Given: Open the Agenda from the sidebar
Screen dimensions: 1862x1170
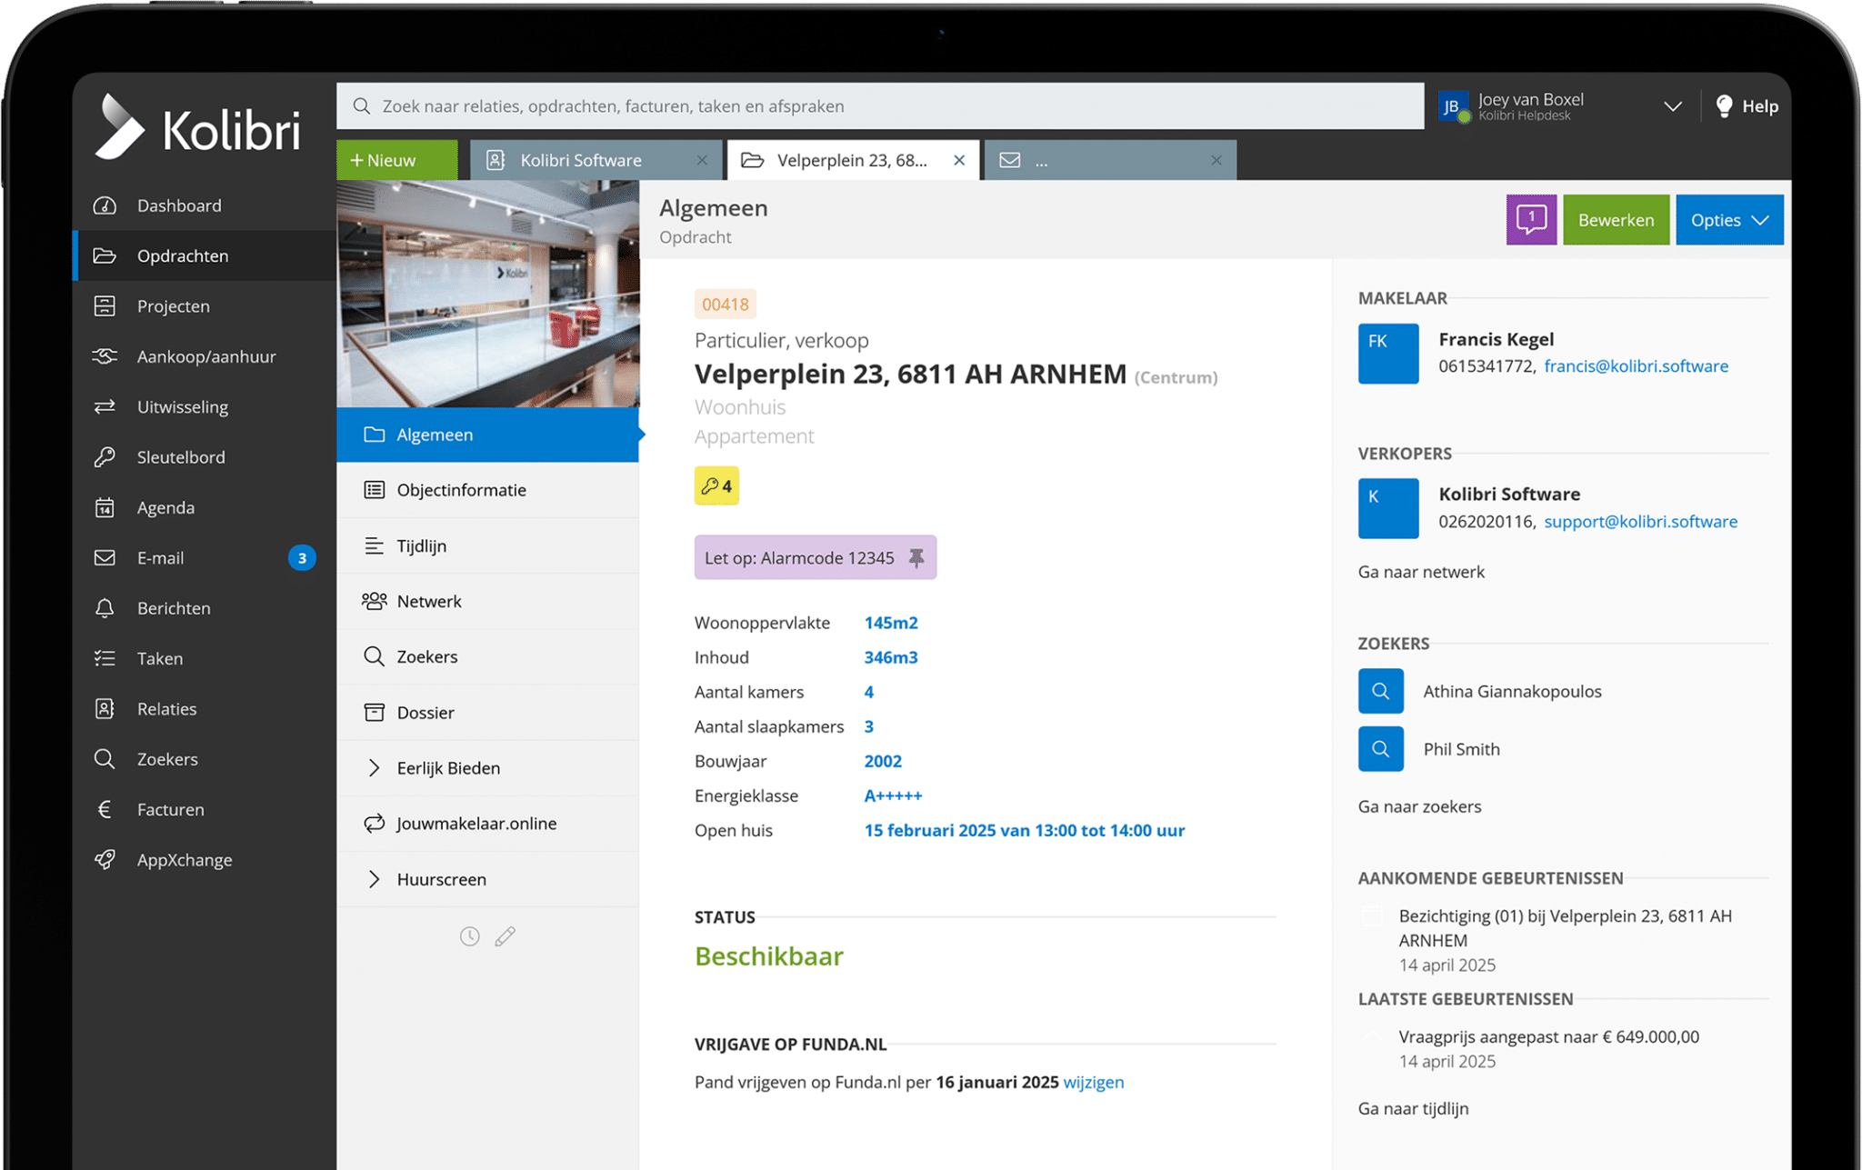Looking at the screenshot, I should point(166,506).
